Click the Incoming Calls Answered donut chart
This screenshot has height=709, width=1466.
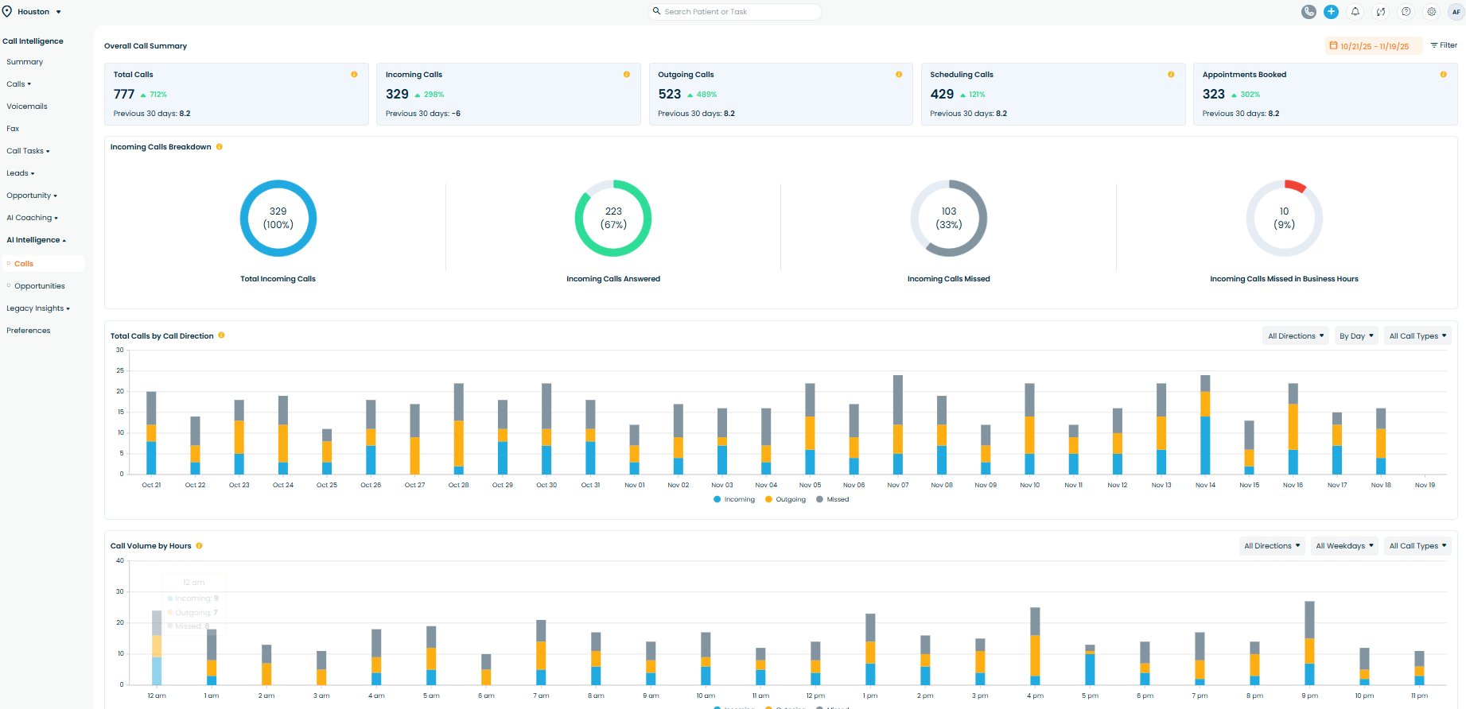613,219
